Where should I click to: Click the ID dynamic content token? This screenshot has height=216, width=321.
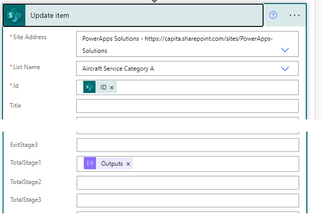click(100, 87)
